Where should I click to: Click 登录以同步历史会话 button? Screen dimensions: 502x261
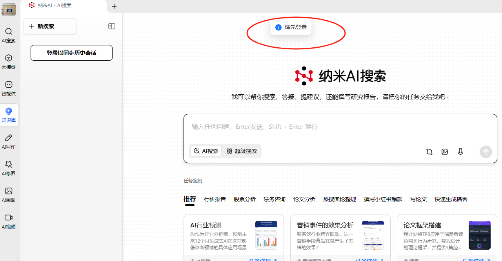71,53
